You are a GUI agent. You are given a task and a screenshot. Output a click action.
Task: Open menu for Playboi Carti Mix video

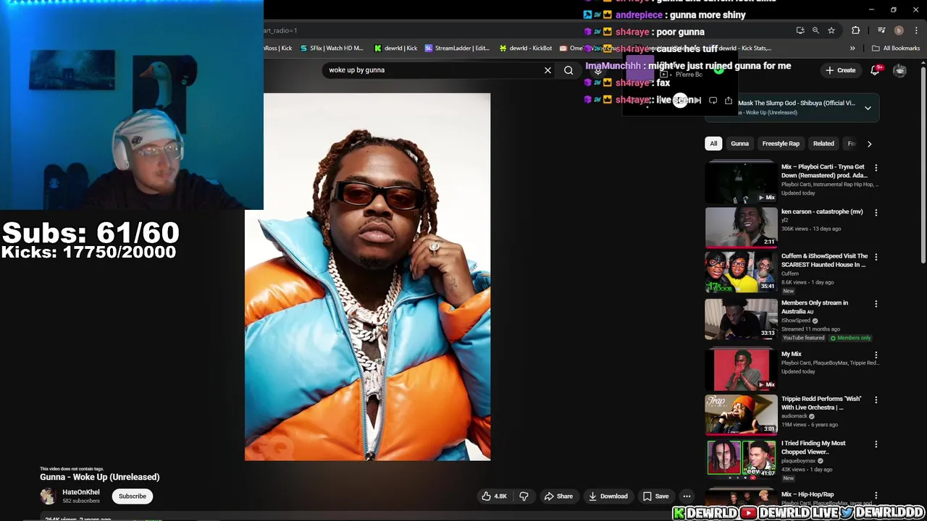(x=876, y=168)
